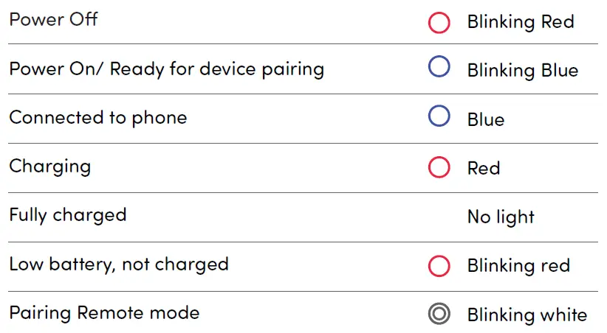Image resolution: width=607 pixels, height=333 pixels.
Task: Select the "Blinking Blue" indicator text
Action: pos(522,71)
